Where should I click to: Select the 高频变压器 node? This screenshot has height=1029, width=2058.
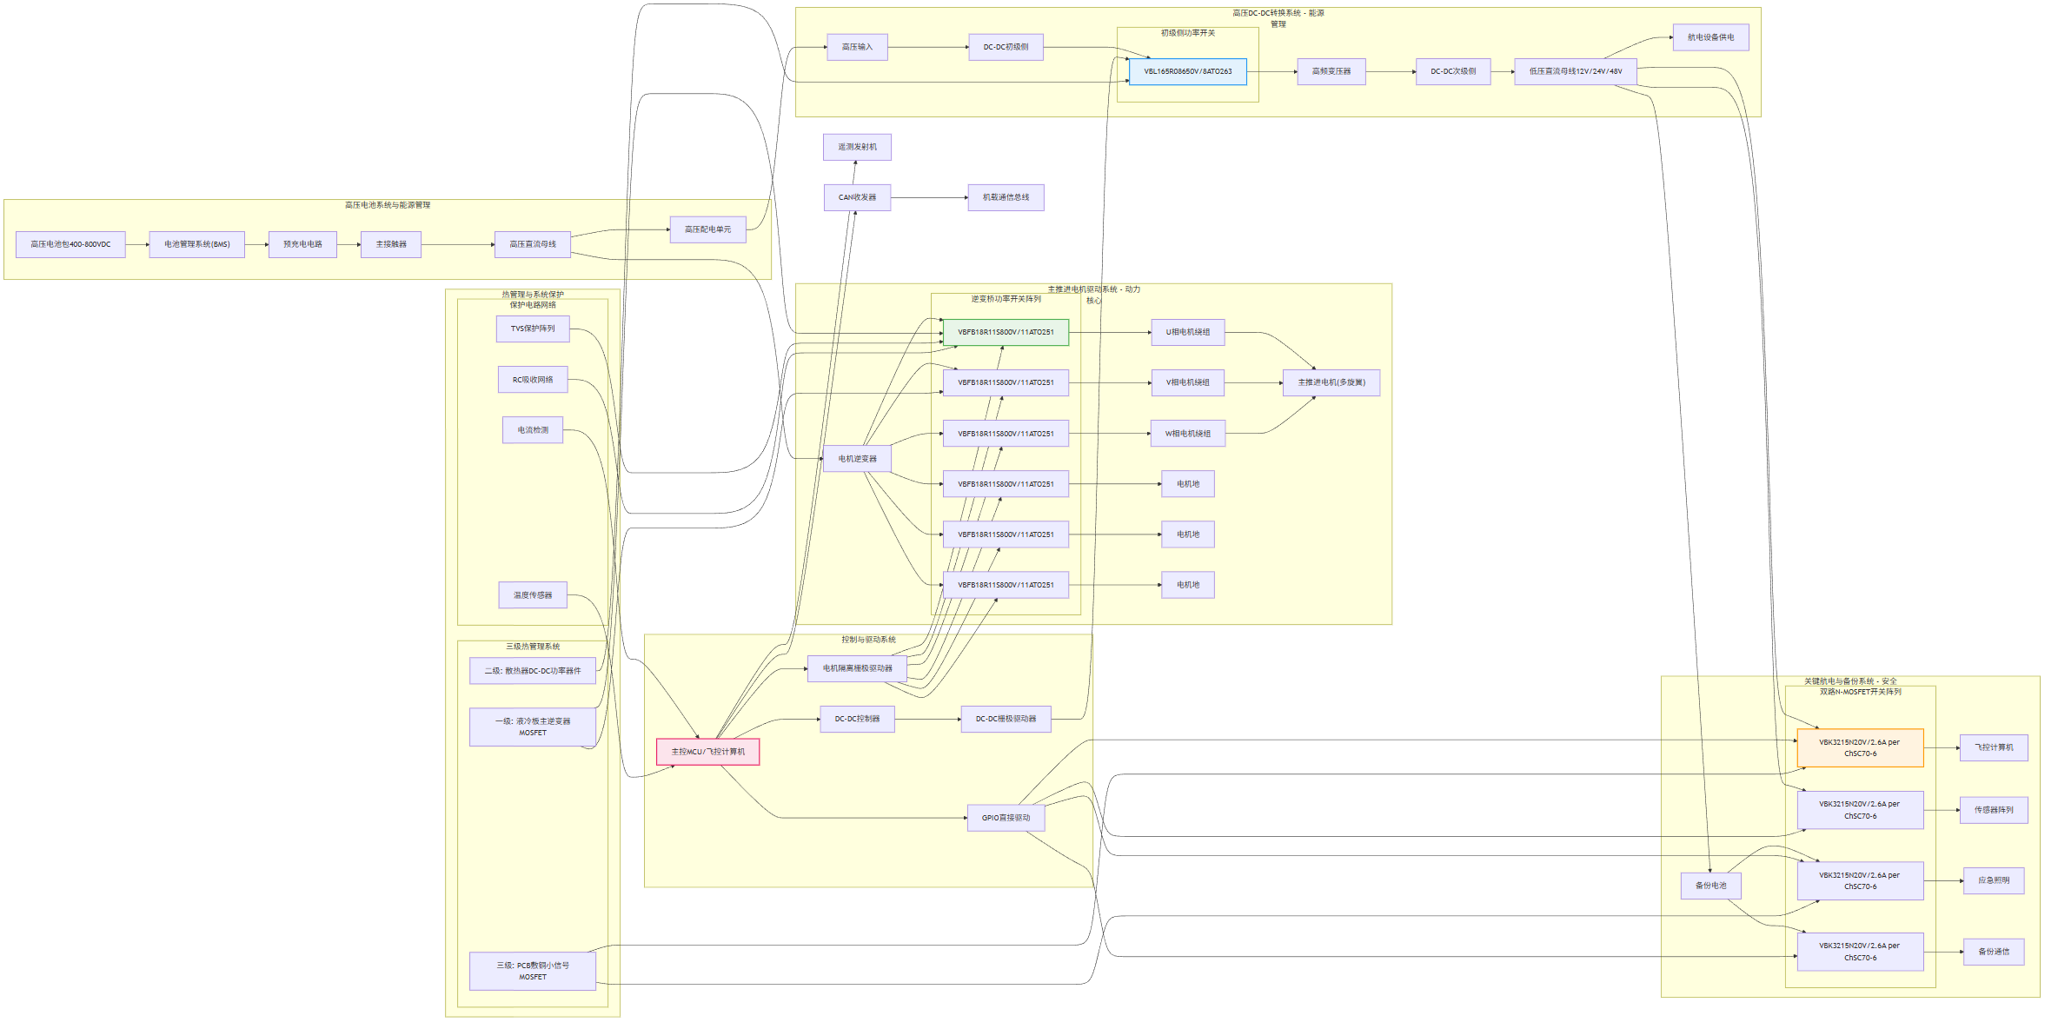pos(1331,71)
